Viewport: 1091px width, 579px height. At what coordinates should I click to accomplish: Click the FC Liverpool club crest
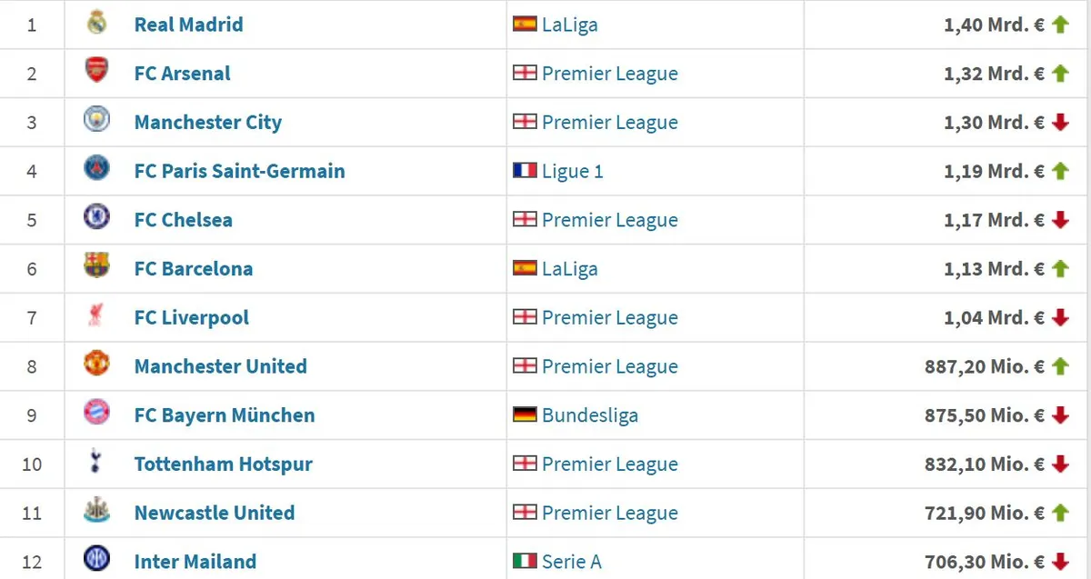pyautogui.click(x=96, y=316)
